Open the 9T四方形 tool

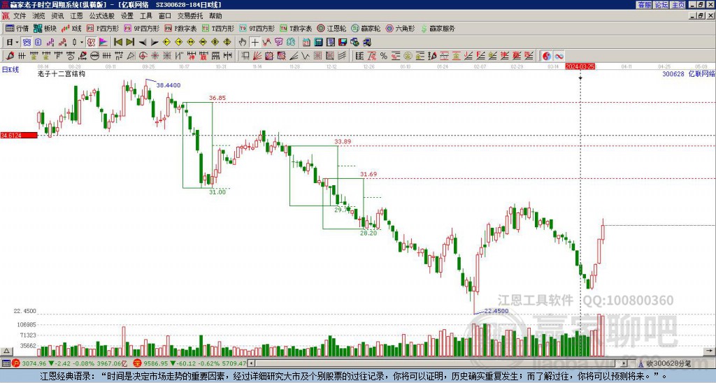pos(257,28)
